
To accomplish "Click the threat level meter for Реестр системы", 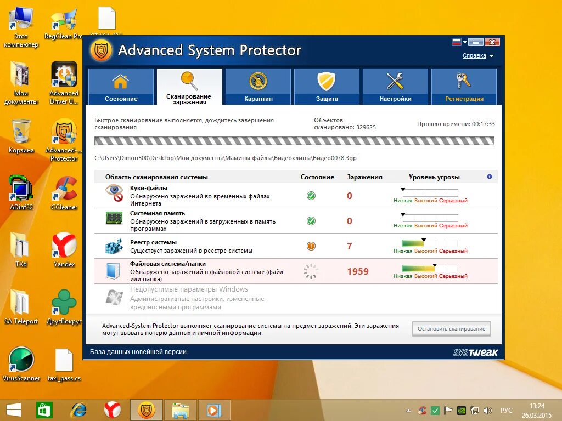I will tap(430, 243).
